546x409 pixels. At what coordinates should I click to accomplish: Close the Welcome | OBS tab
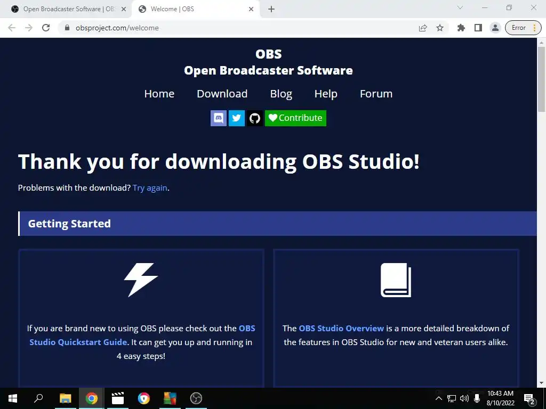(x=251, y=9)
